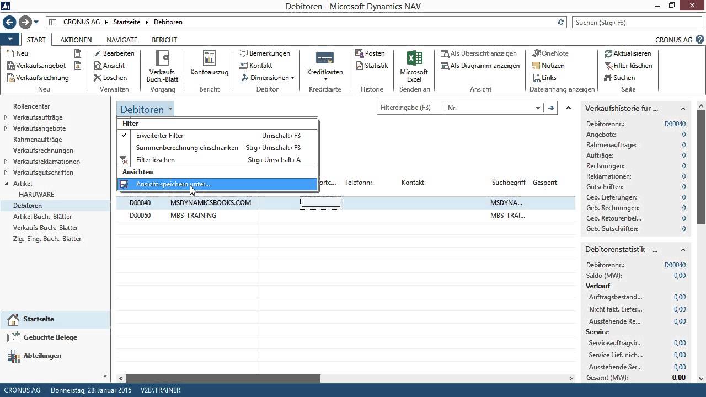706x397 pixels.
Task: Open Kontakt action in Debitor group
Action: 256,66
